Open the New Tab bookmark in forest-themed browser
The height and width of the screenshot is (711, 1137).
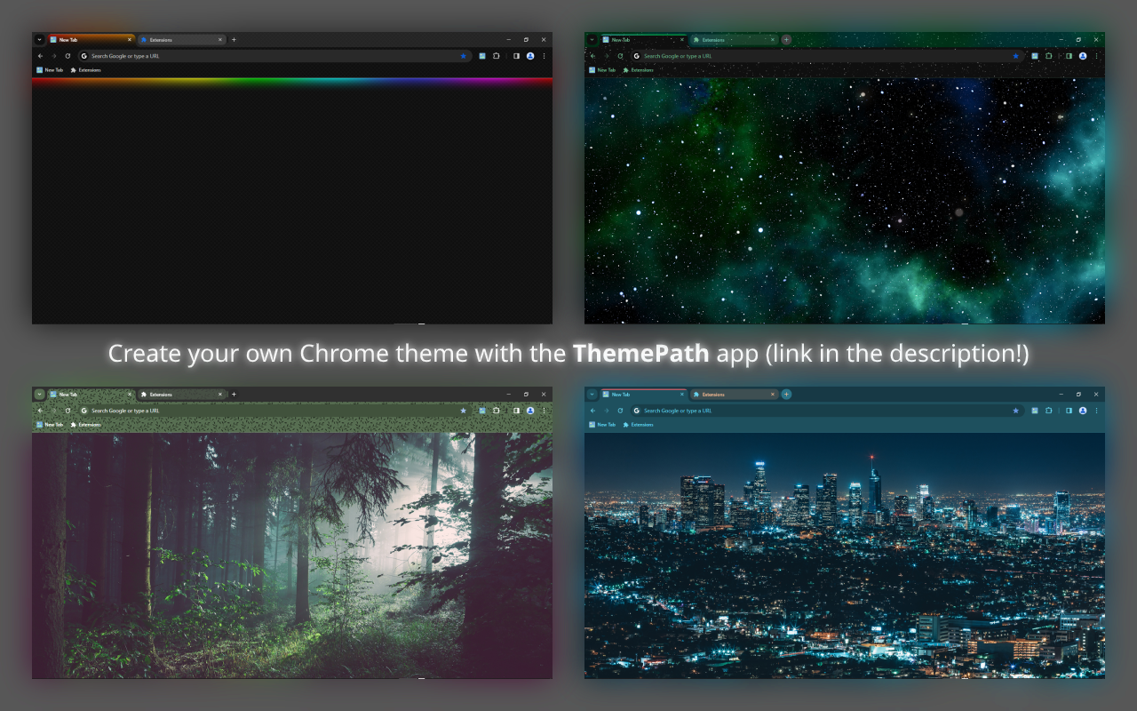(50, 425)
